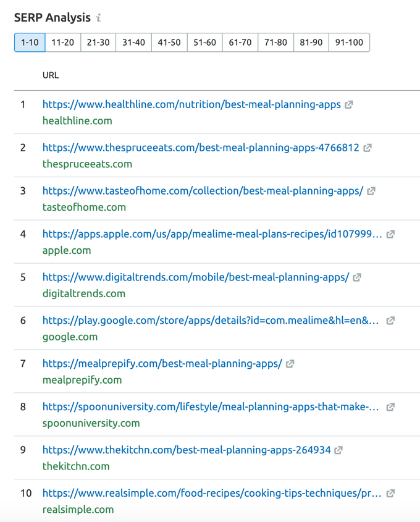Select the 51-60 results tab

point(204,42)
